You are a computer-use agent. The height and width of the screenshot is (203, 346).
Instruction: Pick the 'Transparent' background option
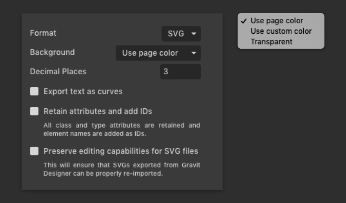click(271, 41)
